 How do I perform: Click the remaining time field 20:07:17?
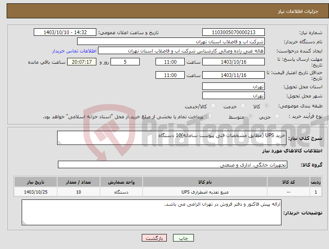(82, 62)
